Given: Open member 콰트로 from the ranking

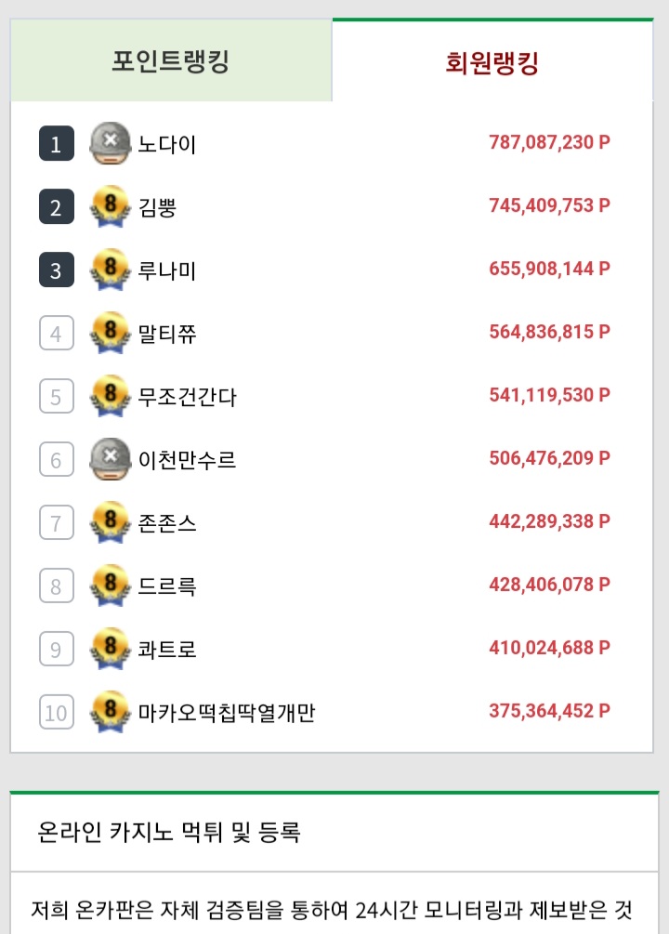Looking at the screenshot, I should (167, 650).
